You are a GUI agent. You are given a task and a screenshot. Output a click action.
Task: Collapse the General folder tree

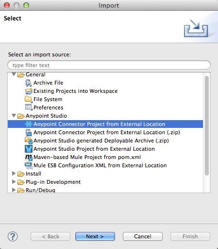(x=14, y=74)
